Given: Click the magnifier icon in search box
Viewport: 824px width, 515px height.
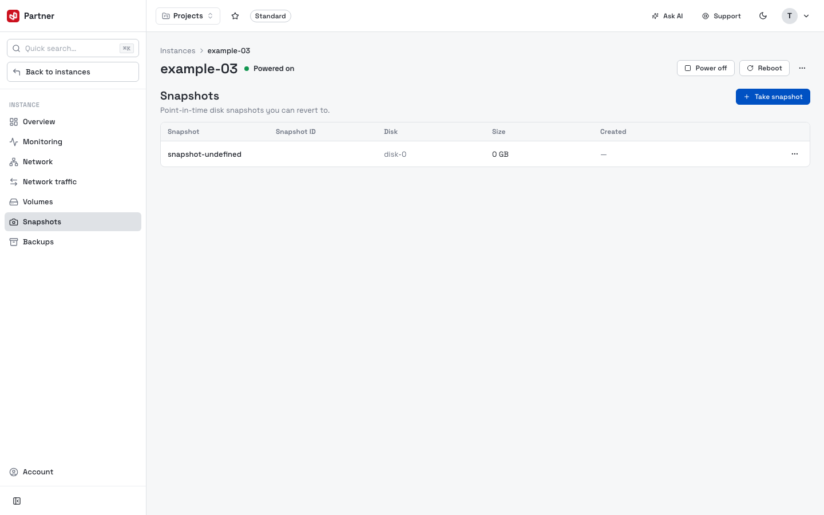Looking at the screenshot, I should pyautogui.click(x=17, y=48).
